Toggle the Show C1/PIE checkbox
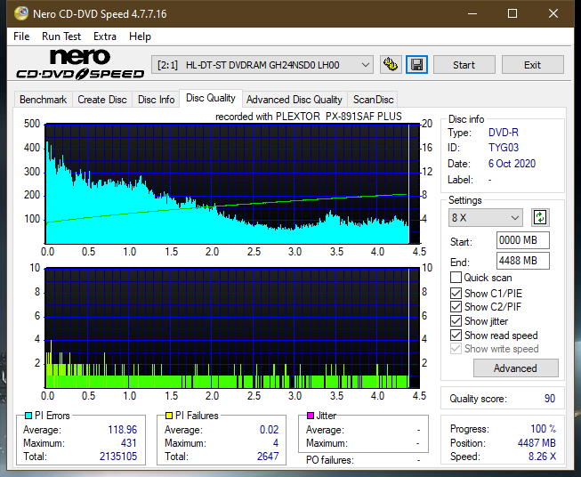Image resolution: width=581 pixels, height=477 pixels. [x=456, y=293]
